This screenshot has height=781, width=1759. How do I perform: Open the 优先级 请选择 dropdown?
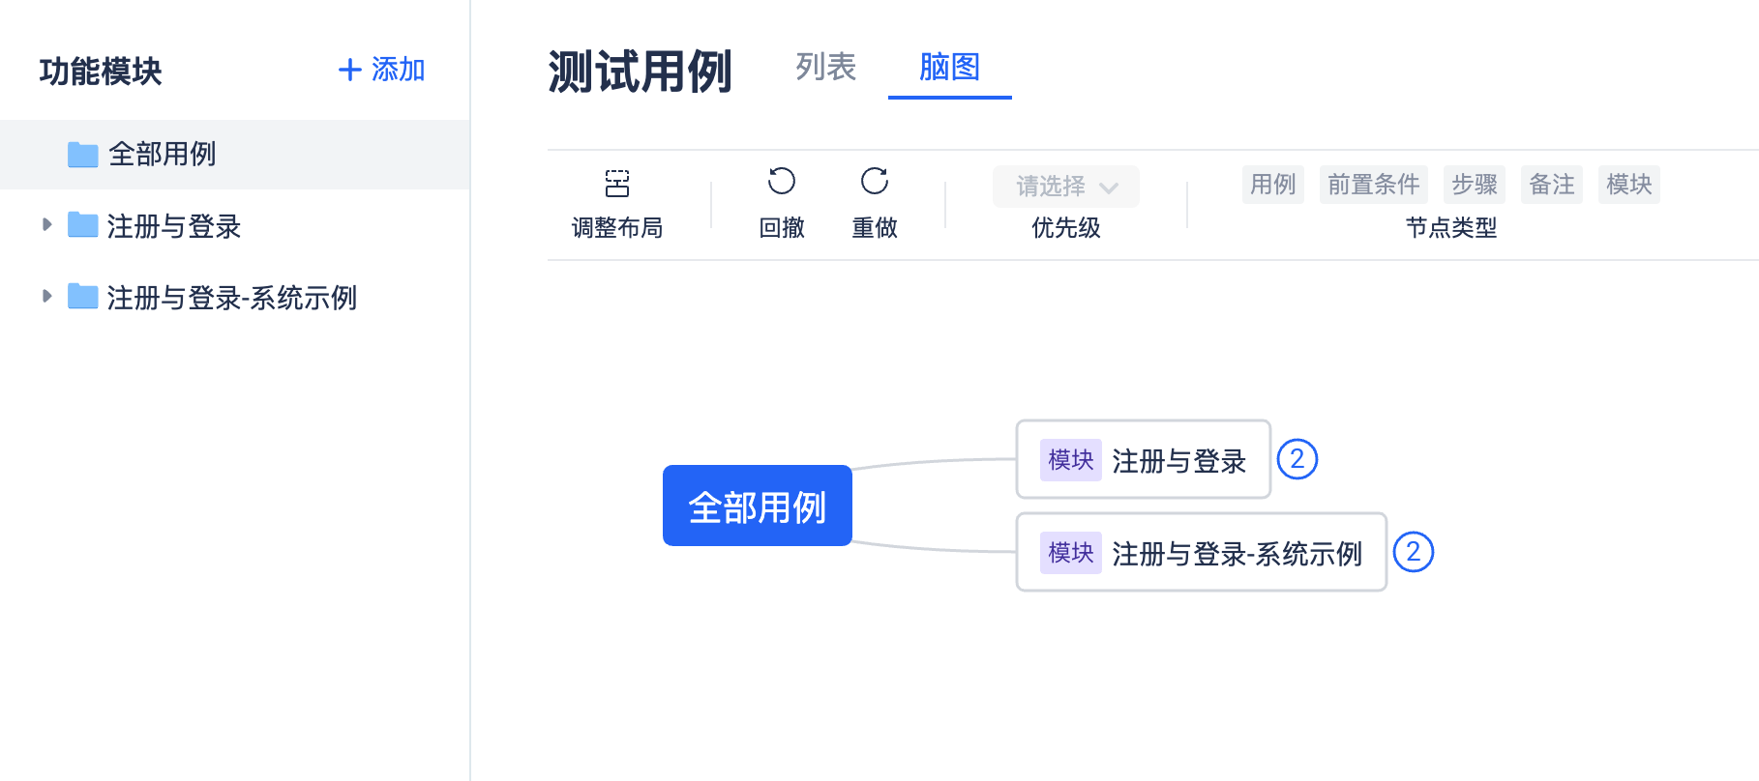pos(1066,187)
